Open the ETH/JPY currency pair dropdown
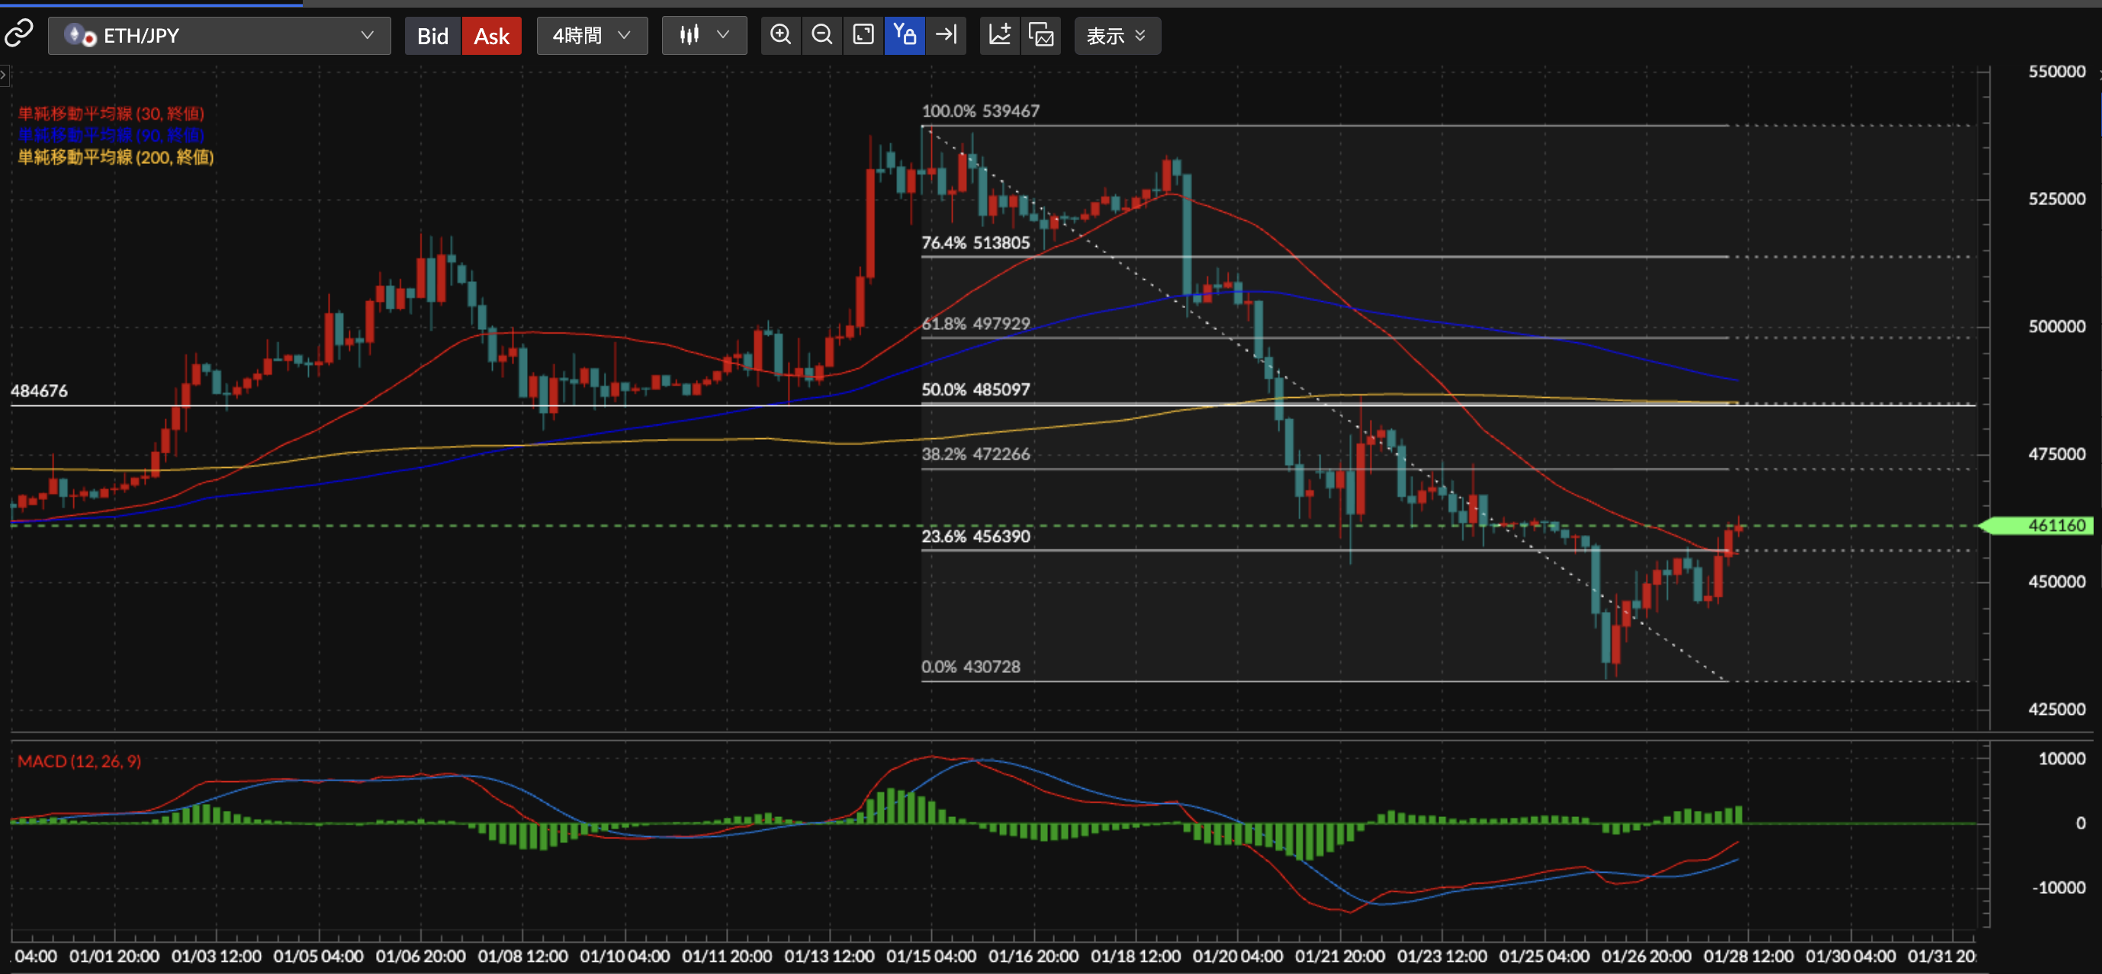 219,36
